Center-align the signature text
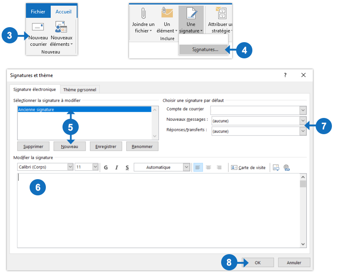This screenshot has width=353, height=274. coord(209,167)
